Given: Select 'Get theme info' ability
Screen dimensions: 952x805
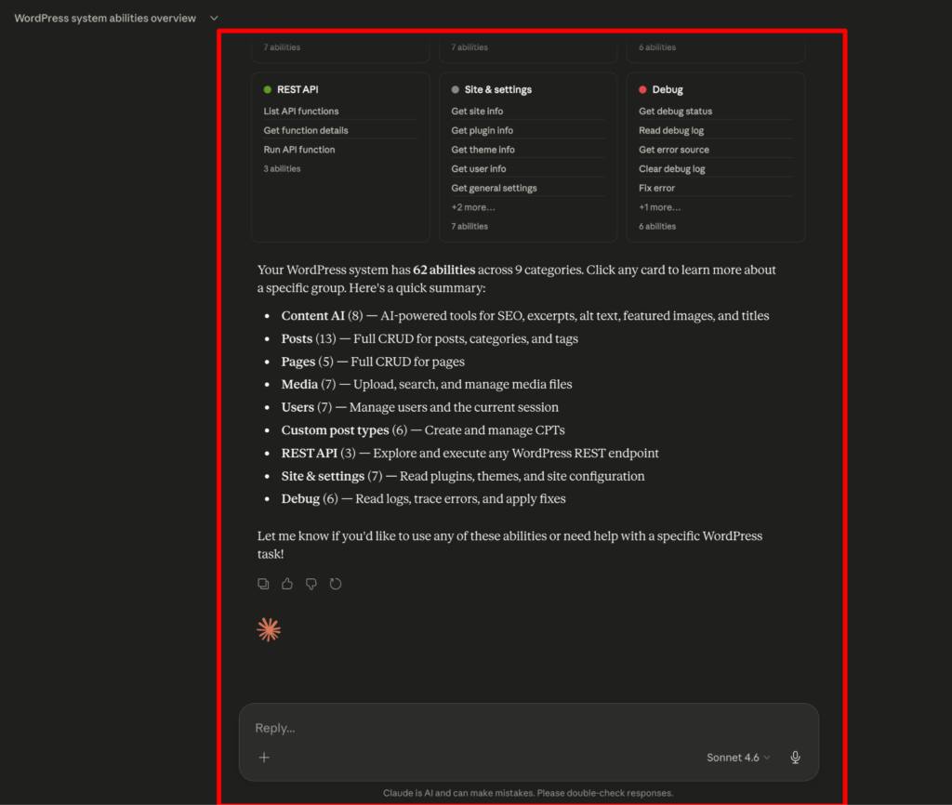Looking at the screenshot, I should coord(483,150).
